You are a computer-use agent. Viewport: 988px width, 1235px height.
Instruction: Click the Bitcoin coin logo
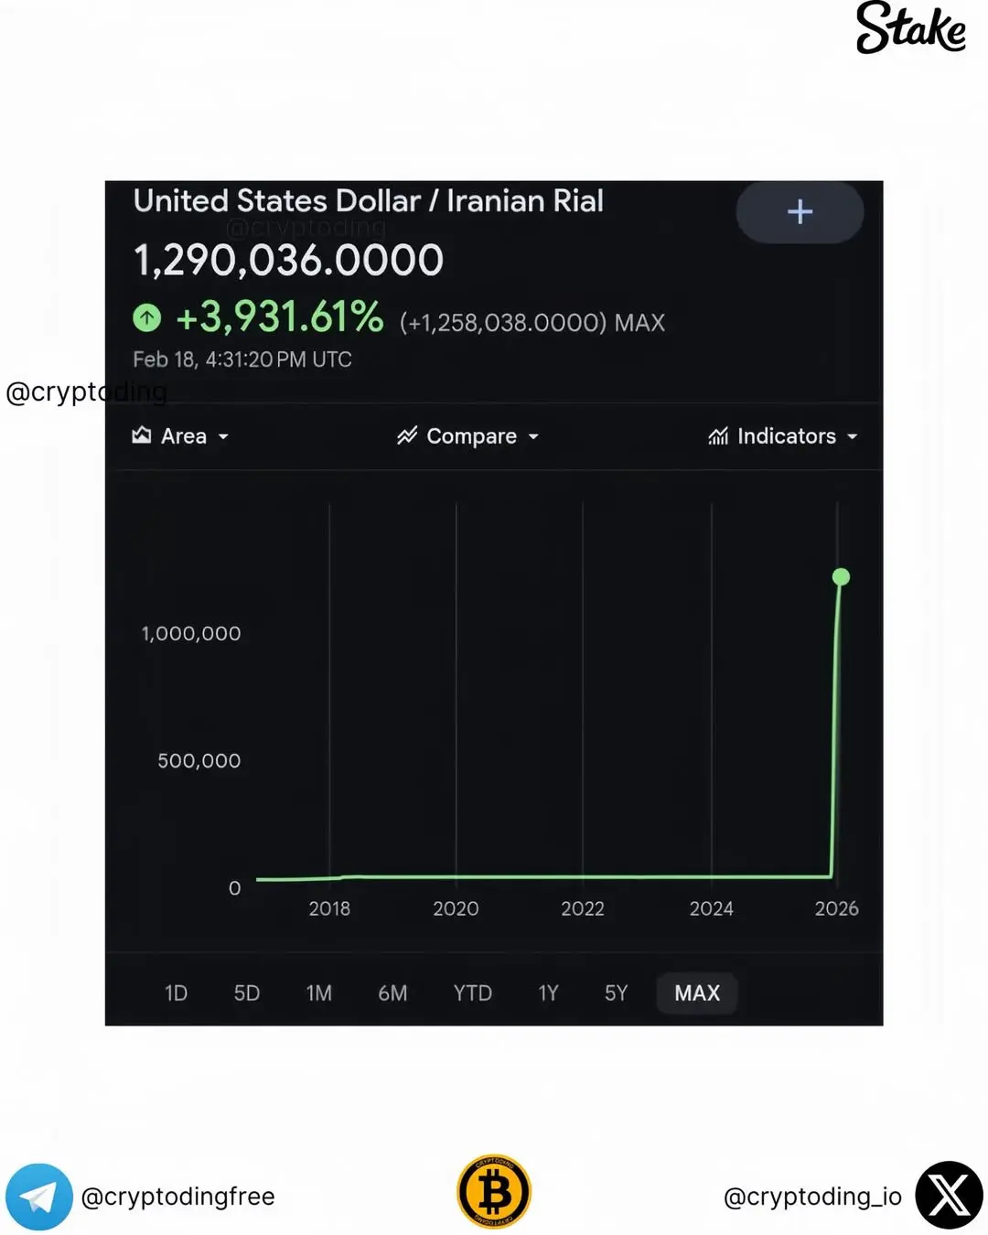[x=494, y=1192]
